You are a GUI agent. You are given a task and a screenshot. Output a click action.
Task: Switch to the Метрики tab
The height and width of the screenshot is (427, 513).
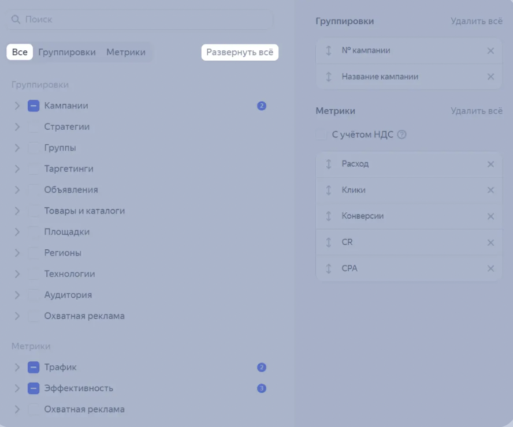pyautogui.click(x=126, y=52)
